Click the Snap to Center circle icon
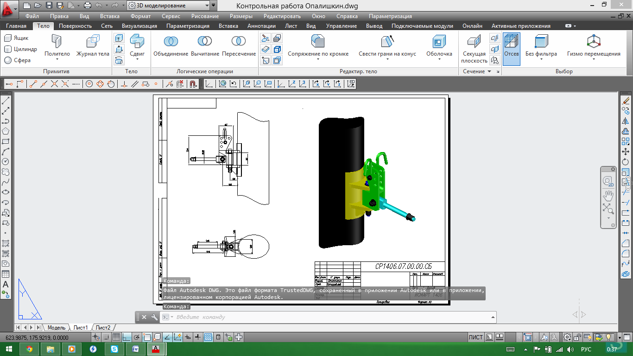 pos(89,84)
